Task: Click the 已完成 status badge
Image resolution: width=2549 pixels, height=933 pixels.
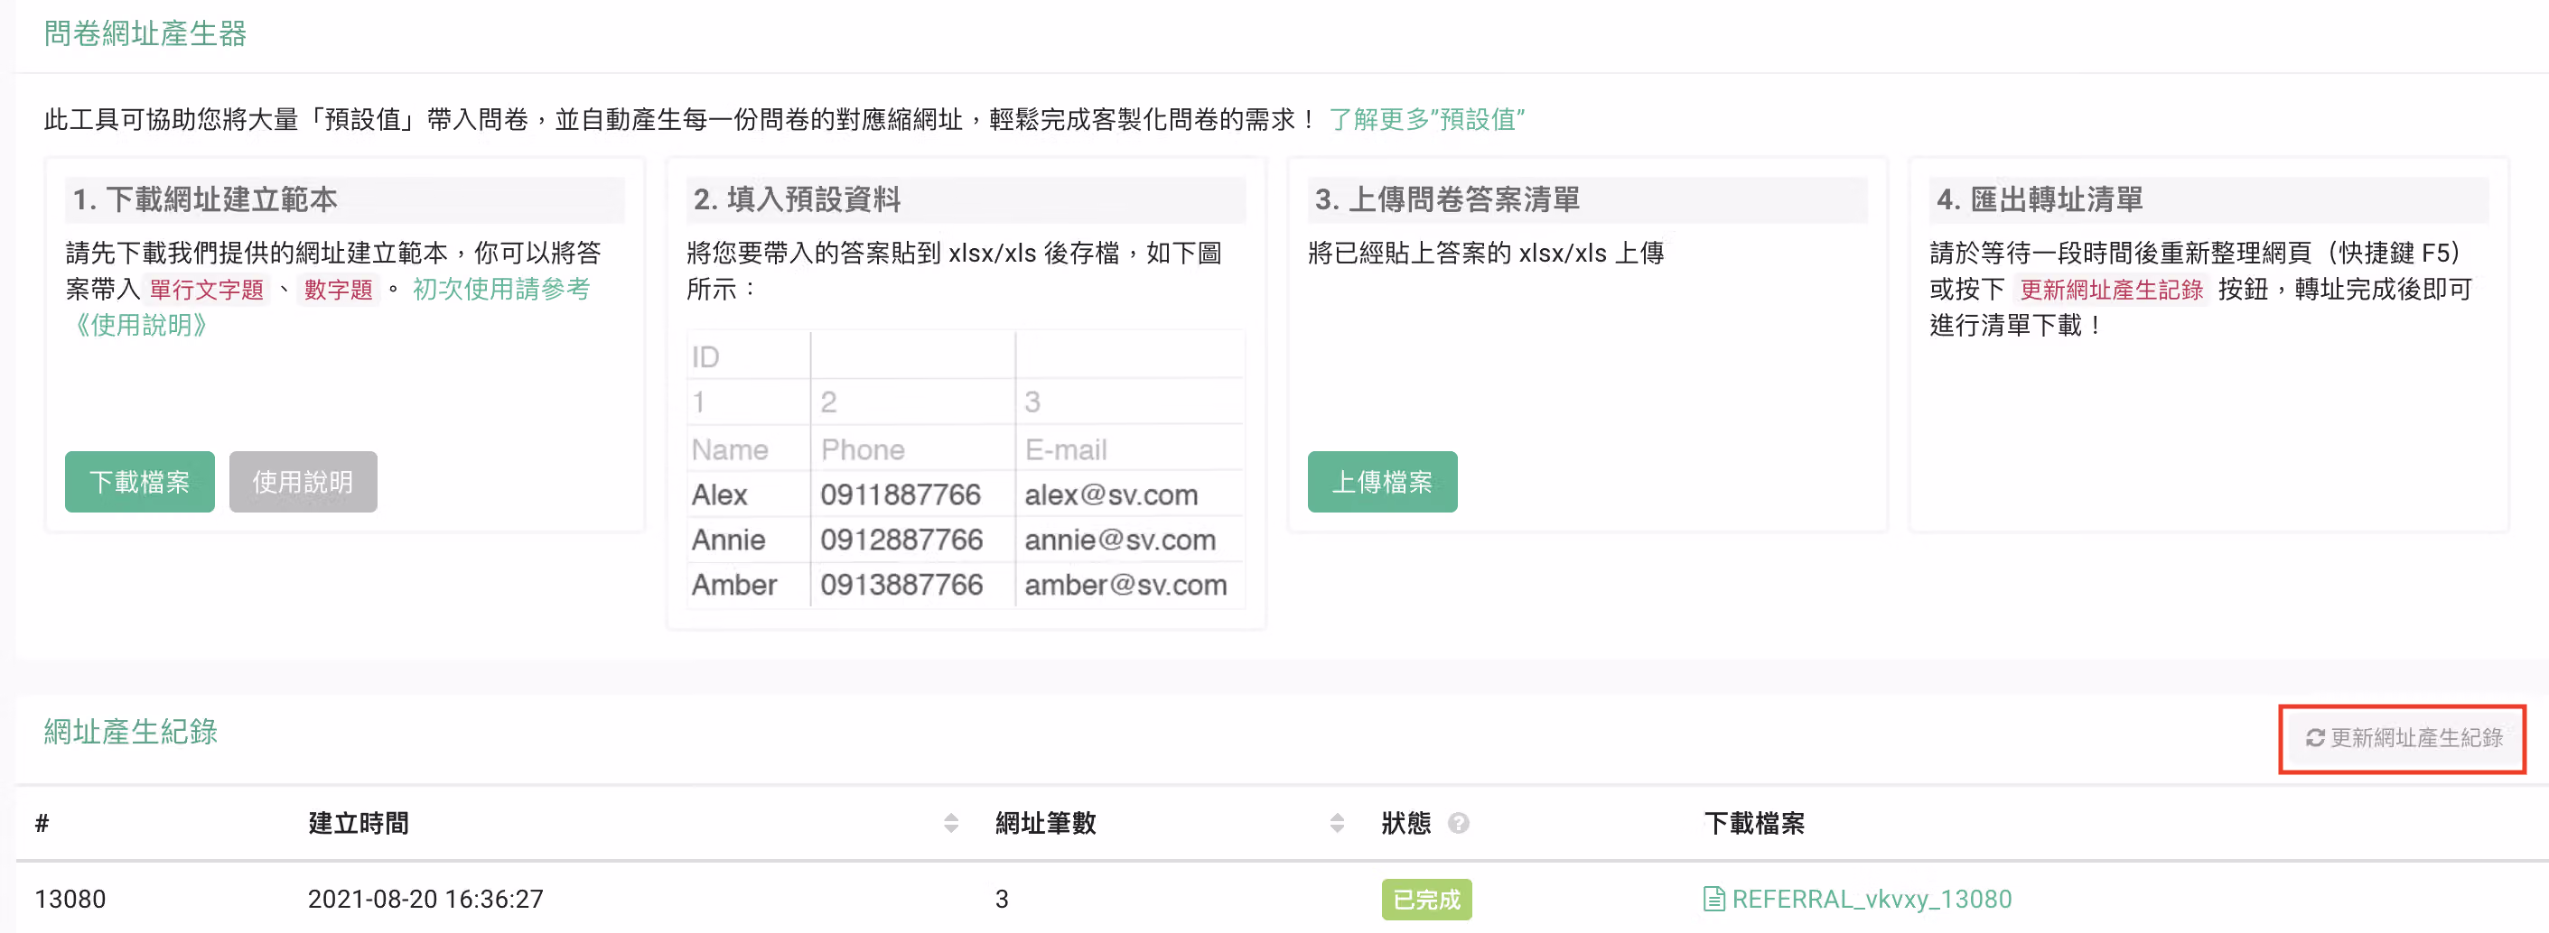Action: [1426, 900]
